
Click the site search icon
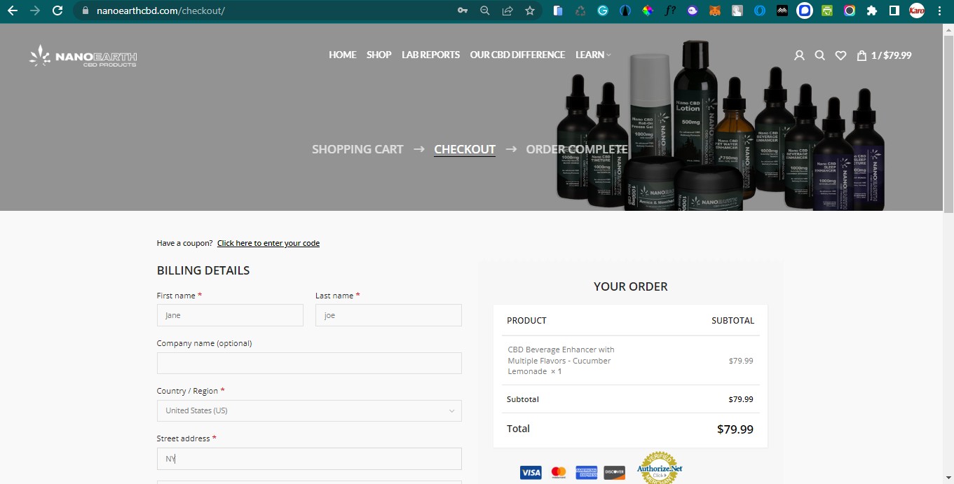coord(820,55)
